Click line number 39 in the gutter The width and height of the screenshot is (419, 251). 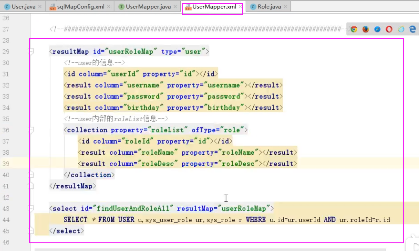pyautogui.click(x=6, y=164)
